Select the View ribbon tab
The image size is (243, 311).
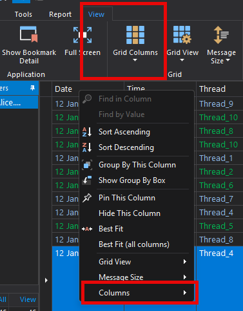tap(96, 14)
